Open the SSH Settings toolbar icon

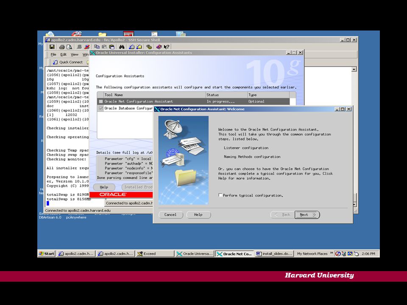pos(149,47)
